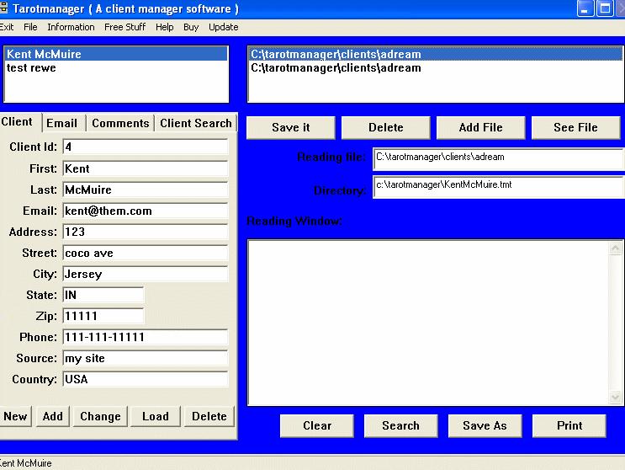Click the Phone number field
625x470 pixels.
[x=145, y=337]
